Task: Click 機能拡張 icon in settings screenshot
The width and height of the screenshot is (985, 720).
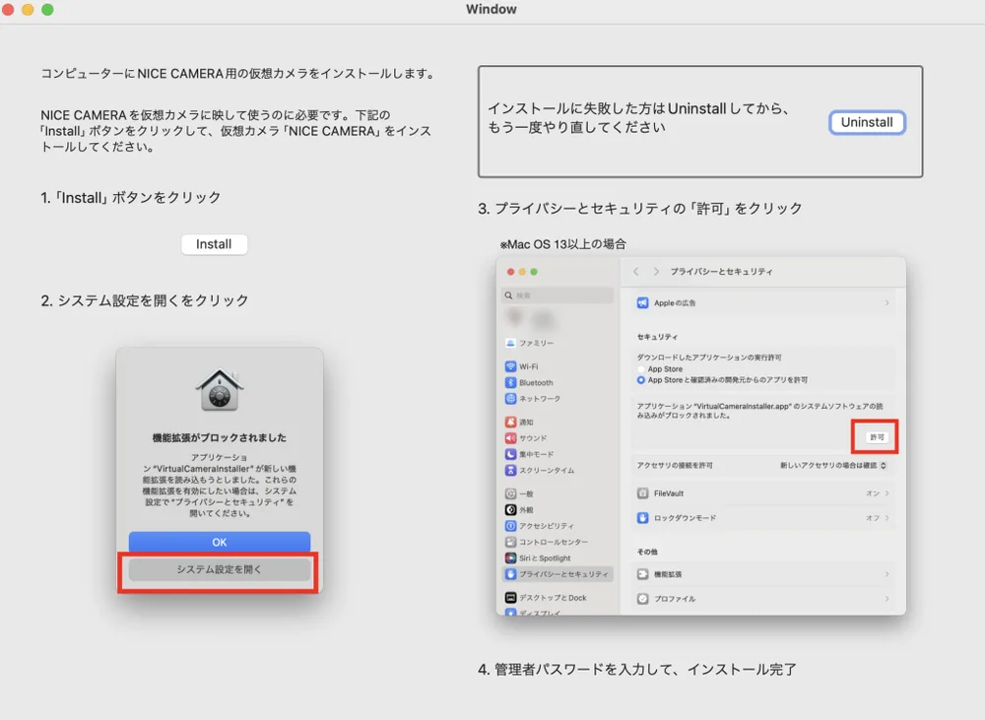Action: tap(642, 574)
